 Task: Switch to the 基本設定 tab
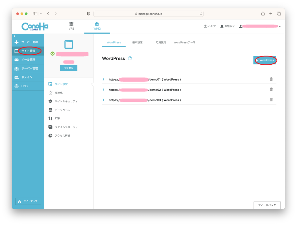click(137, 42)
